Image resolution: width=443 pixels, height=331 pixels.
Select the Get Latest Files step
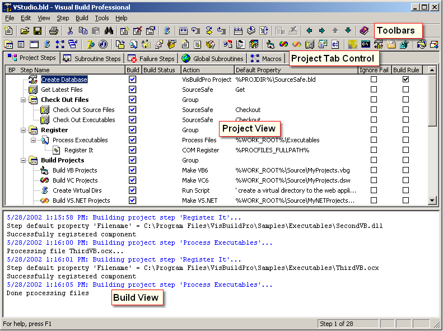(x=62, y=90)
